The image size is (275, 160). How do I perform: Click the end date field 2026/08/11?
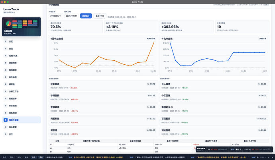click(x=71, y=16)
